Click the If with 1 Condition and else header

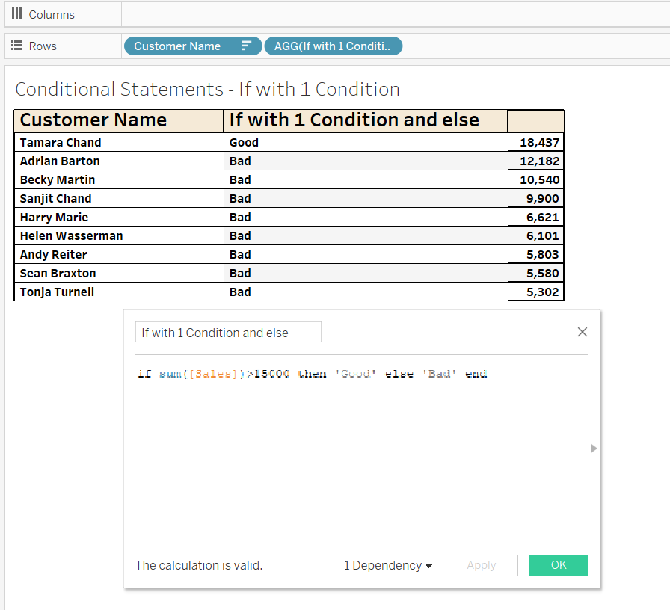coord(366,120)
